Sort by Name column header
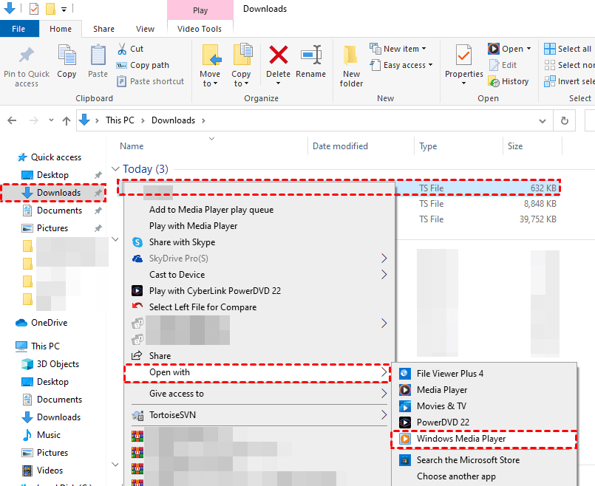 coord(132,146)
